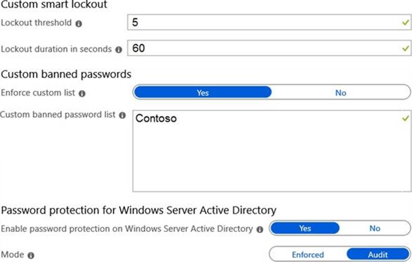The image size is (412, 262).
Task: Show info tooltip for Enforce custom list
Action: (x=82, y=93)
